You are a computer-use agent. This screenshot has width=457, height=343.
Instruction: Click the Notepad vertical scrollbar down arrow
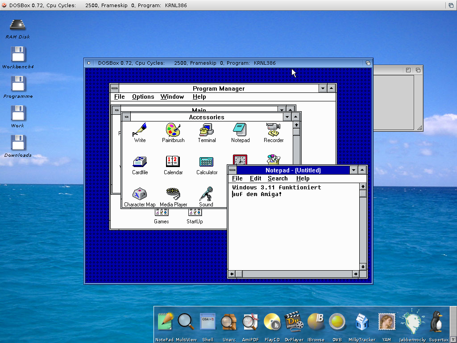[x=363, y=267]
